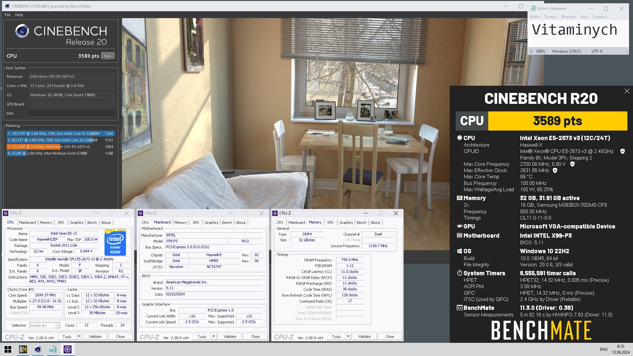Open the Cinebench taskbar icon

point(38,349)
